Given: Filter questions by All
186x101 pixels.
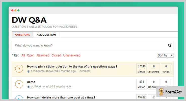Looking at the screenshot, I should (23, 55).
